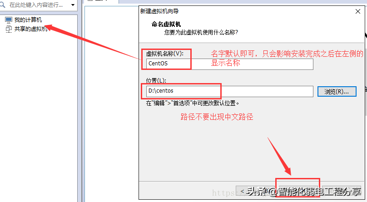
Task: Select the Shared VMs icon in library
Action: click(x=8, y=29)
